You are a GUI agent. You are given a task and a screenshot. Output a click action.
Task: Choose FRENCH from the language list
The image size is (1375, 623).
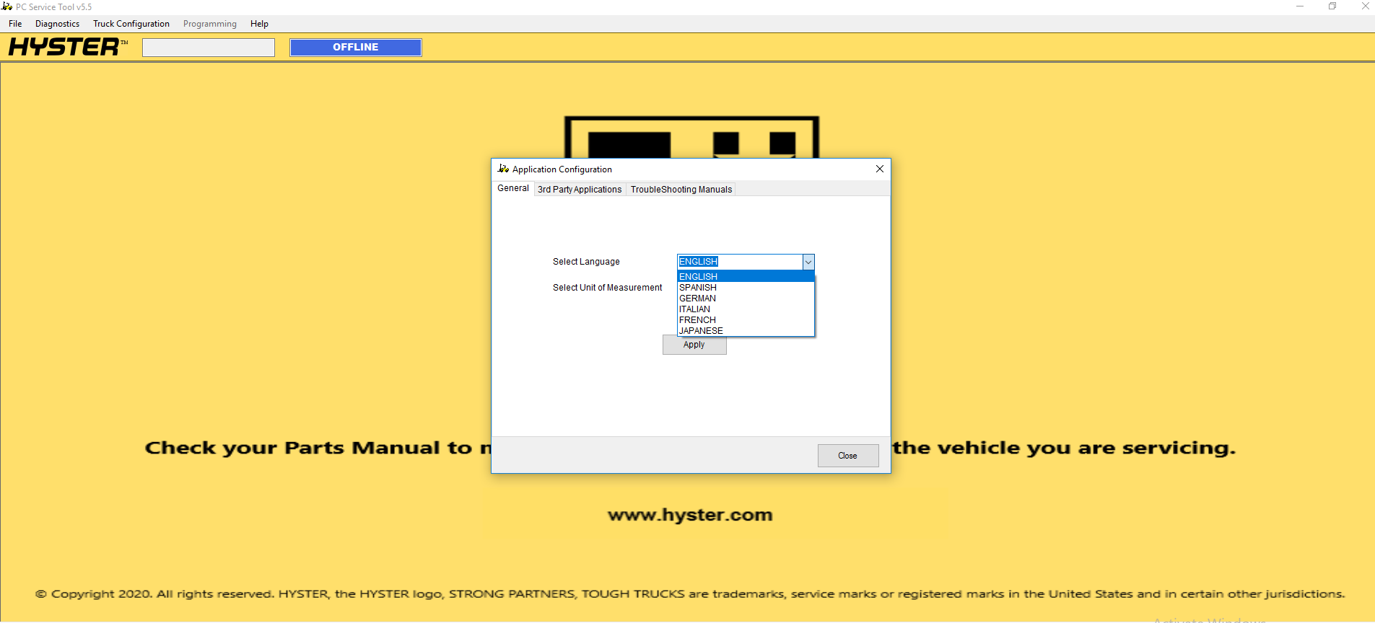point(746,319)
